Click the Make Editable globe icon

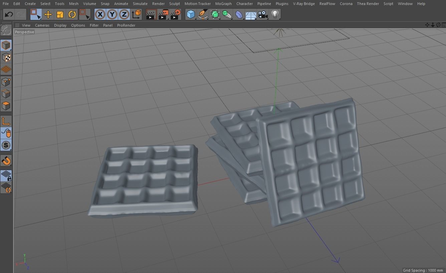(6, 30)
